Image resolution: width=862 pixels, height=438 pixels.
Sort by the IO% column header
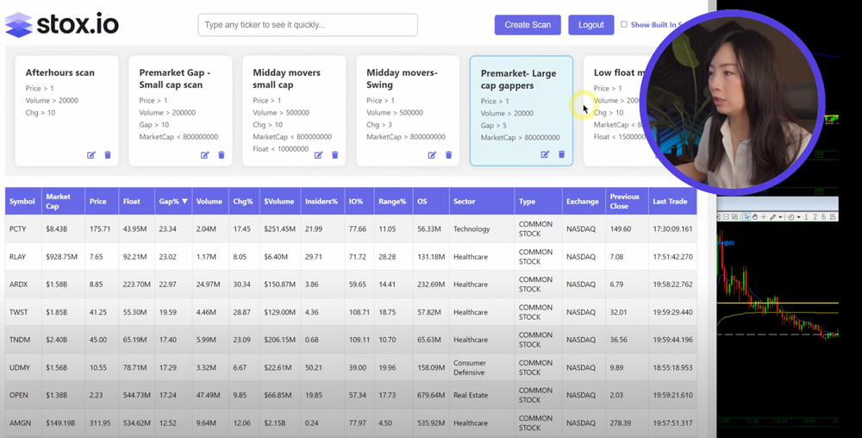(359, 201)
